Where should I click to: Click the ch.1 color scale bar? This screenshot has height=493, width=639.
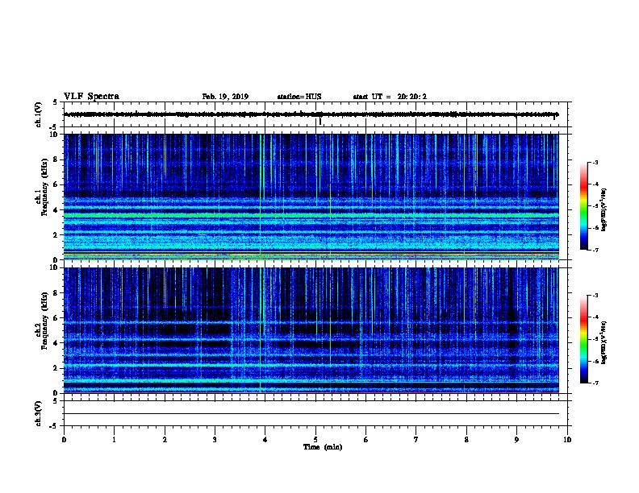pyautogui.click(x=584, y=206)
